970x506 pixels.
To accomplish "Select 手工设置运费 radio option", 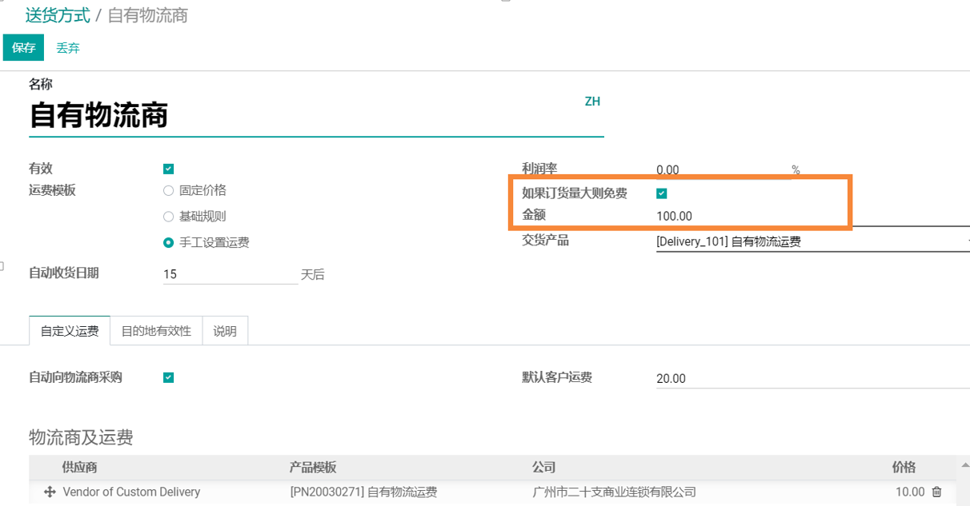I will coord(168,243).
